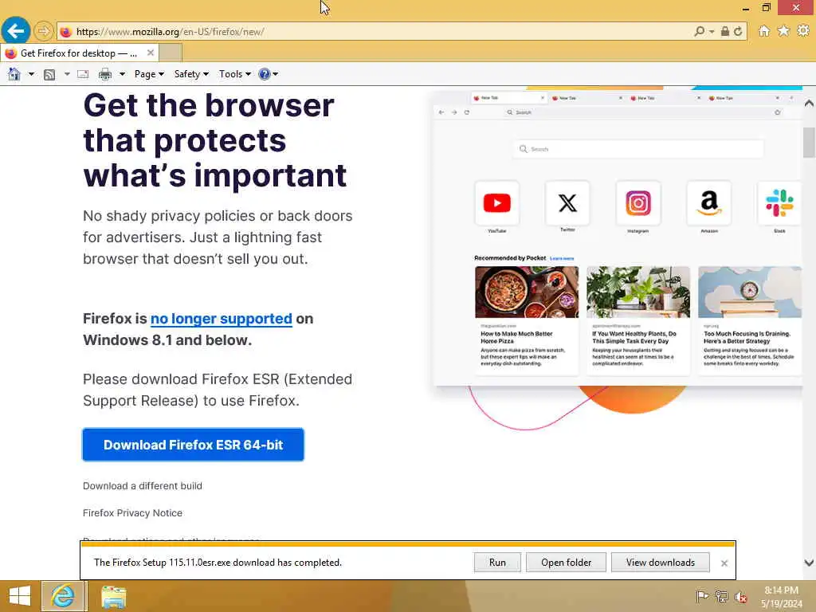The width and height of the screenshot is (816, 612).
Task: Open the Tools menu
Action: pos(235,74)
